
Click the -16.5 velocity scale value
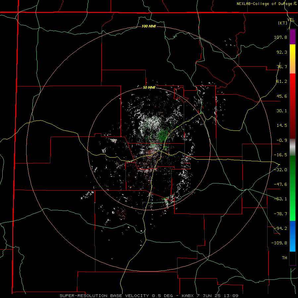click(280, 155)
